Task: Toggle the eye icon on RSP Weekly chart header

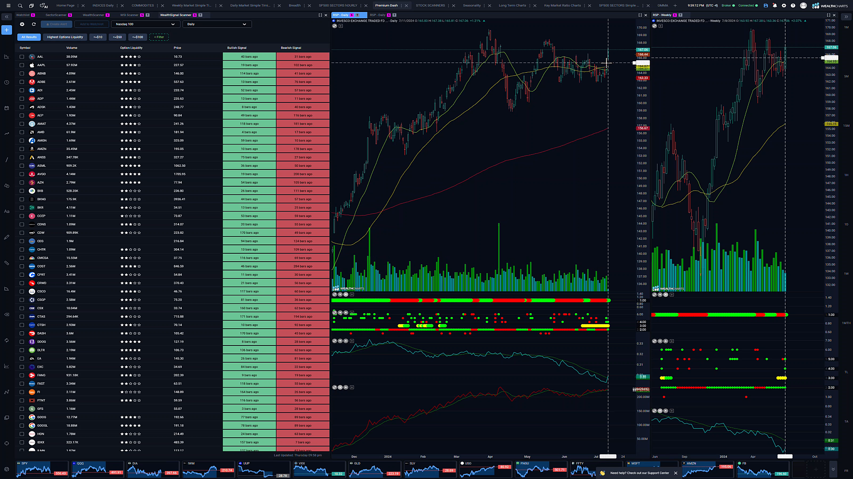Action: pos(654,26)
